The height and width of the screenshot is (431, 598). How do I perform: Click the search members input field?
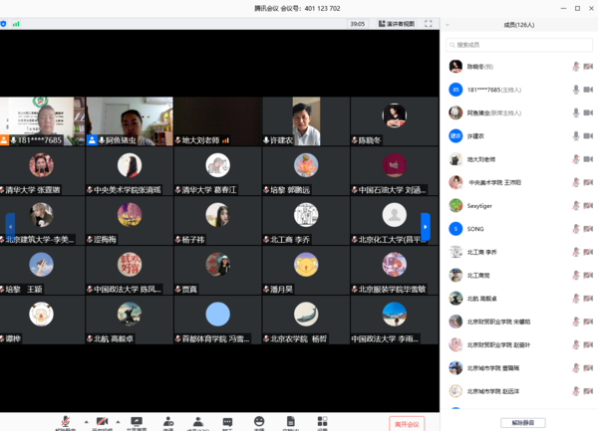(519, 45)
